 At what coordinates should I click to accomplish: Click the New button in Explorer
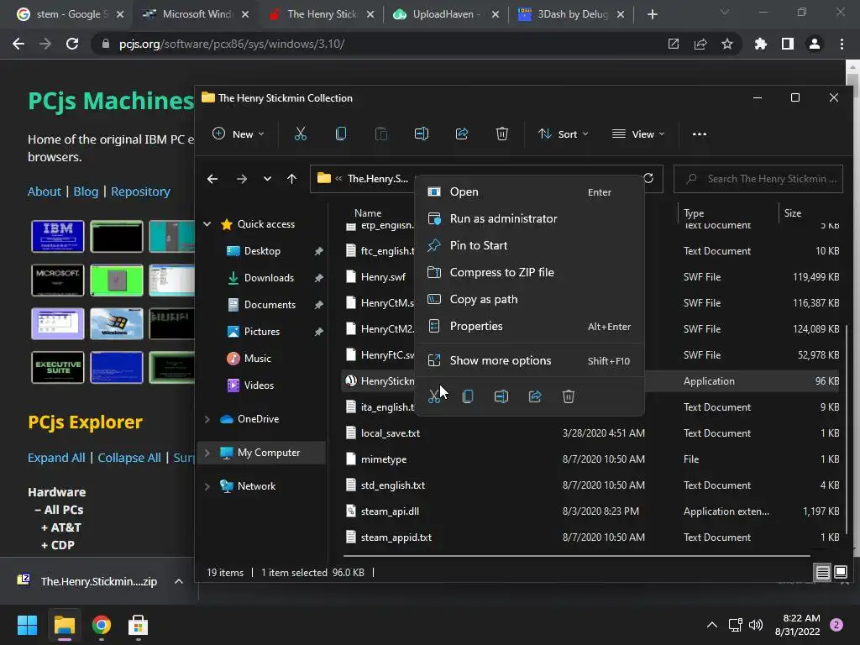(x=239, y=134)
